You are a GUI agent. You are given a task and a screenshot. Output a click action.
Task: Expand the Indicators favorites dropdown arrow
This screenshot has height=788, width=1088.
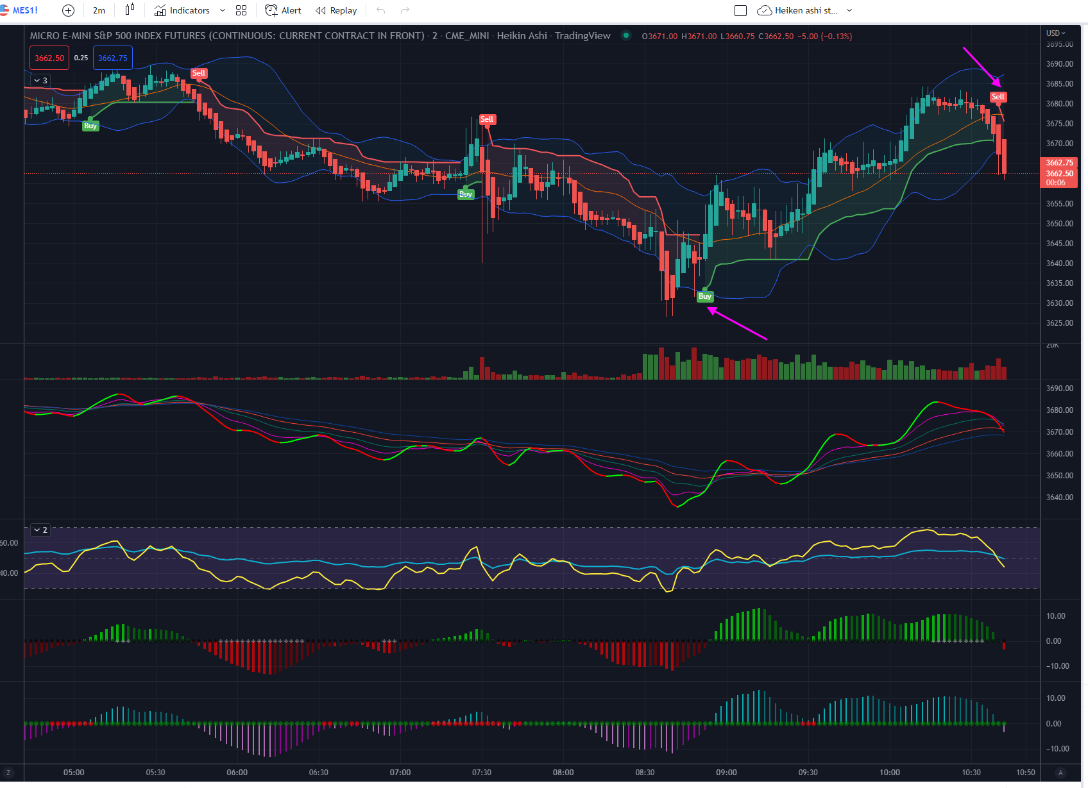click(223, 11)
